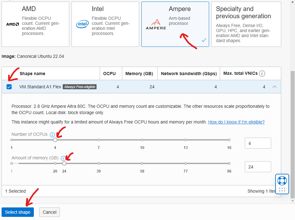295x220 pixels.
Task: Open 'How do I know if I'm eligible?' link
Action: (x=236, y=122)
